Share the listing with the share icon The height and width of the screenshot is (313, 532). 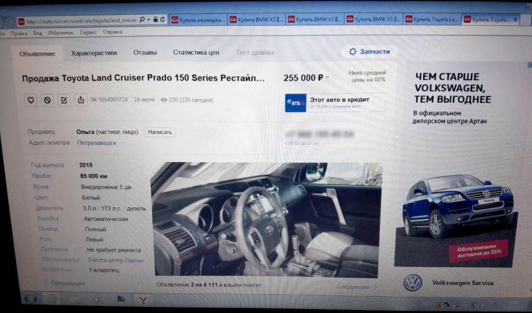(81, 100)
